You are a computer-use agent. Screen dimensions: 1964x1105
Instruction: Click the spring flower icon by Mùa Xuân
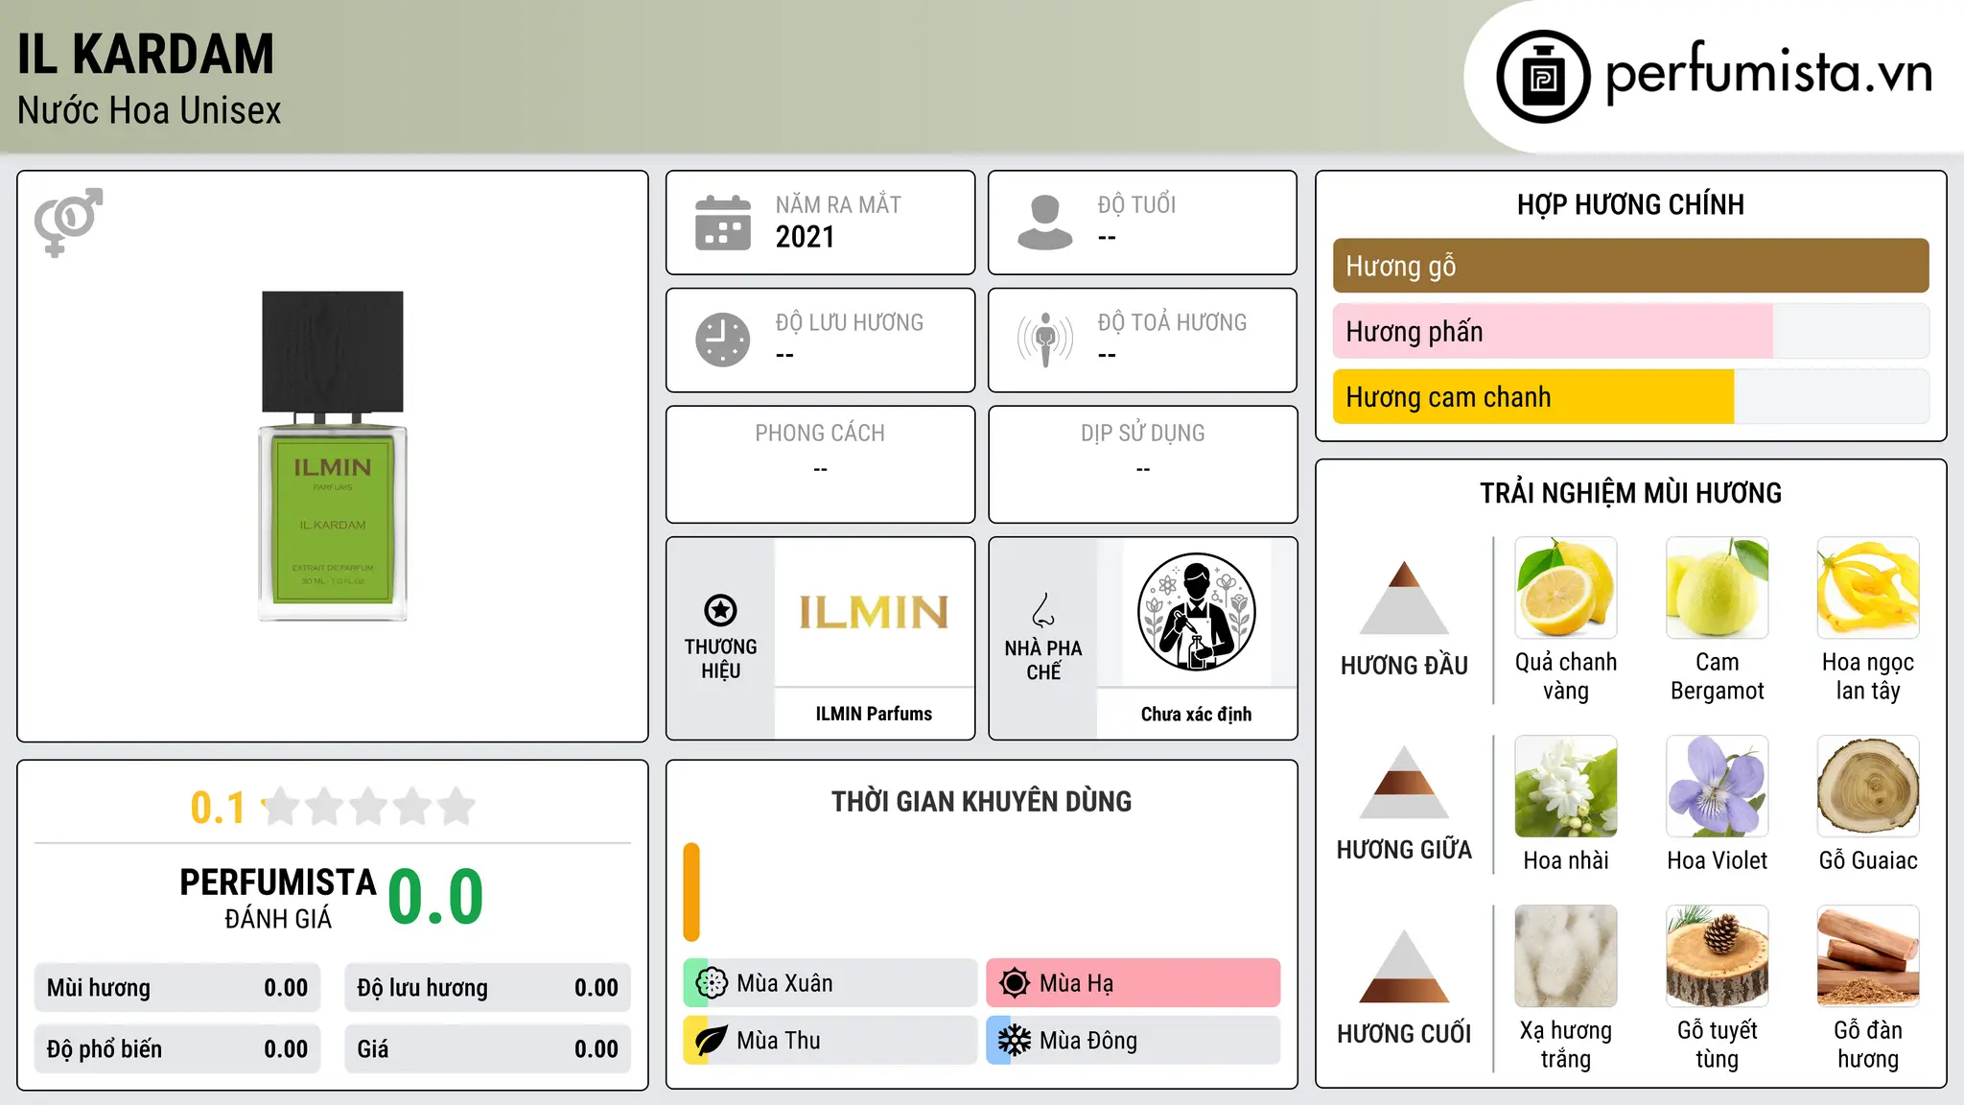click(712, 983)
